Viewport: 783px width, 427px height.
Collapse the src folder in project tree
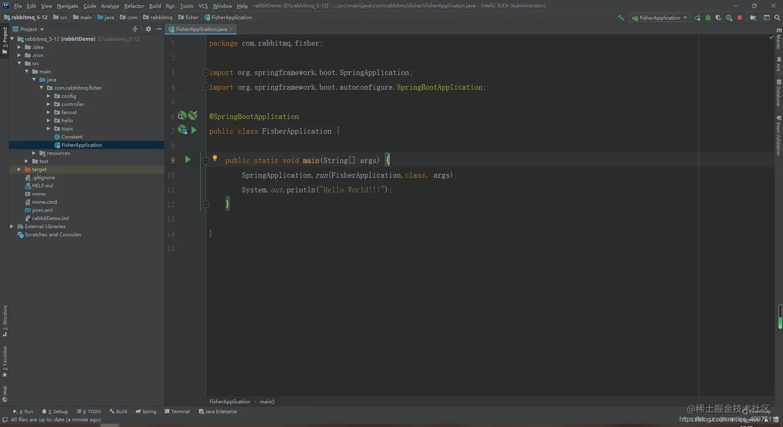20,63
